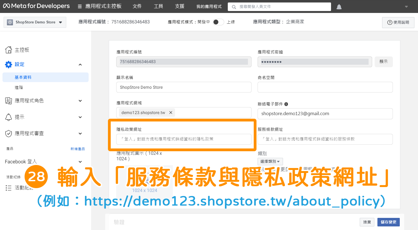Select 進階 settings in the sidebar
This screenshot has width=418, height=230.
pyautogui.click(x=19, y=88)
